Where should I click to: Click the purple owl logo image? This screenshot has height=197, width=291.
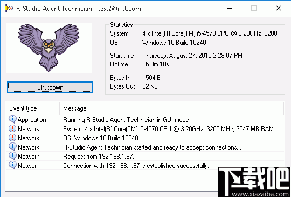49,47
